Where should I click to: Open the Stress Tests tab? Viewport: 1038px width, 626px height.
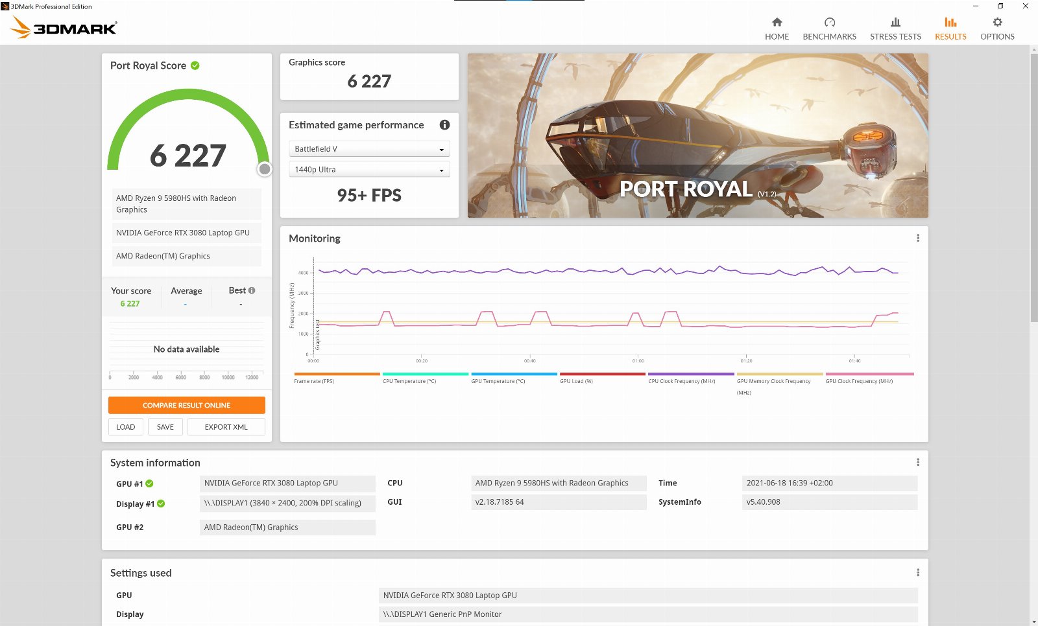pos(895,29)
